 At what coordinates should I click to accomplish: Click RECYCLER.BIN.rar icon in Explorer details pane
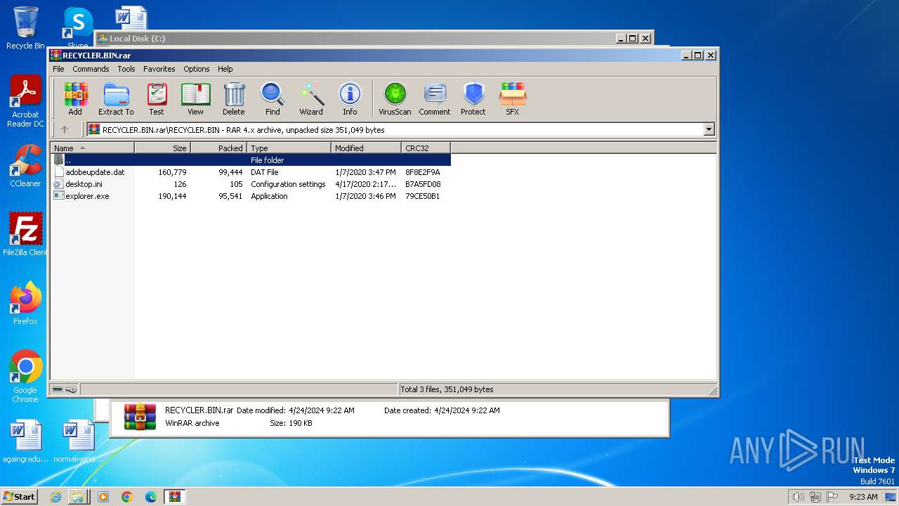point(140,416)
